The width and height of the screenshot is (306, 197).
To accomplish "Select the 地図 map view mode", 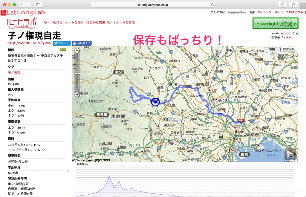I will pyautogui.click(x=272, y=49).
